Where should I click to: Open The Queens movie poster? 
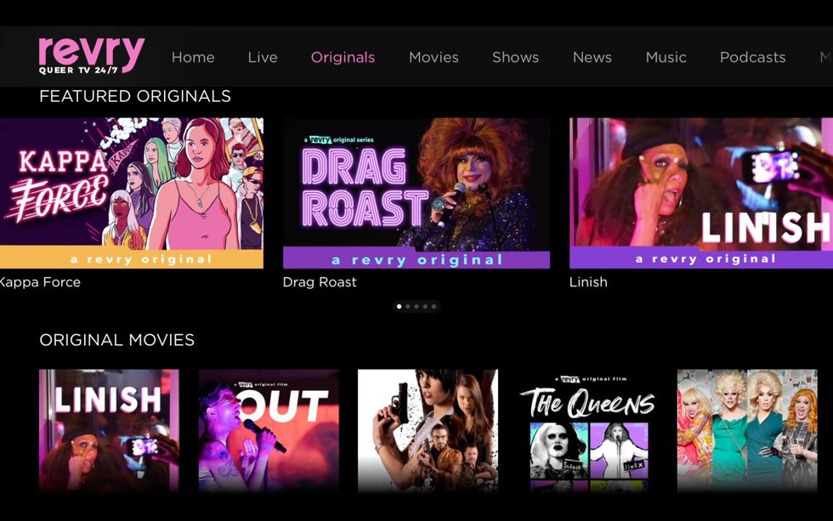(x=587, y=431)
